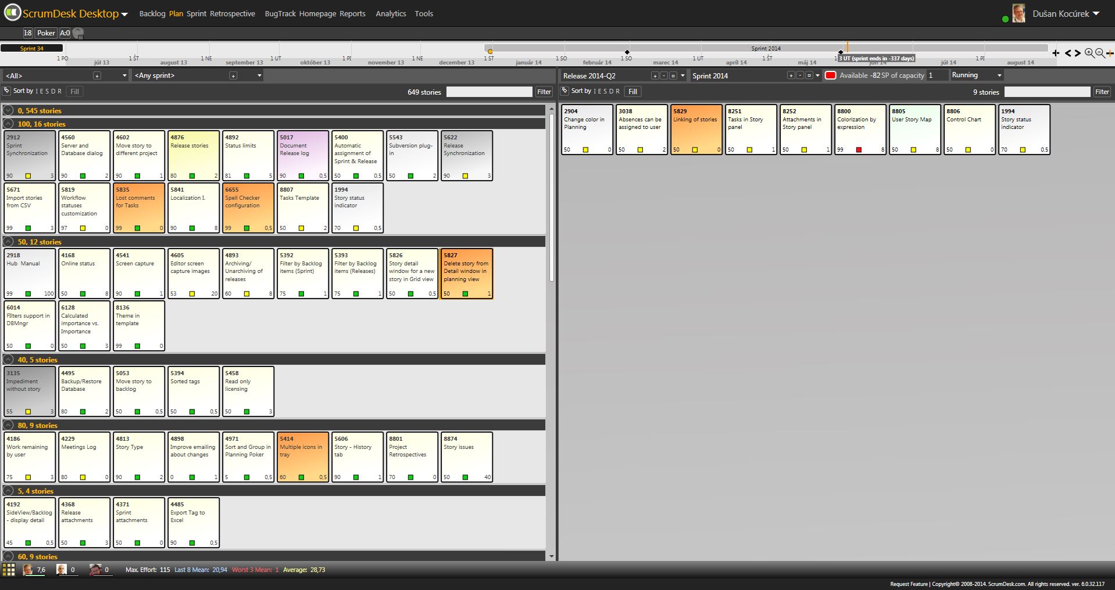1115x590 pixels.
Task: Move timeline forward with right arrow icon
Action: point(1078,53)
